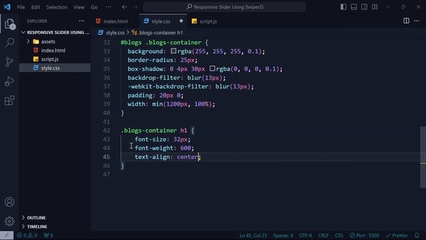Toggle secondary side bar layout icon
This screenshot has width=426, height=240.
[x=364, y=7]
